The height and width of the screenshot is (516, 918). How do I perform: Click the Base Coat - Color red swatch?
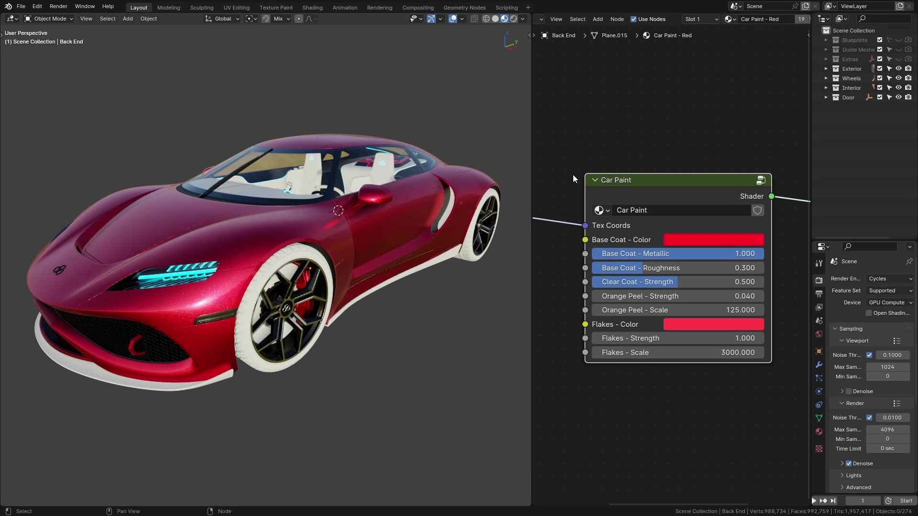click(714, 240)
